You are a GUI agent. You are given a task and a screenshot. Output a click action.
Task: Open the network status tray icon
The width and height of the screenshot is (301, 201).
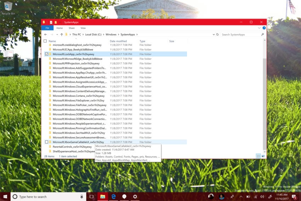(256, 197)
